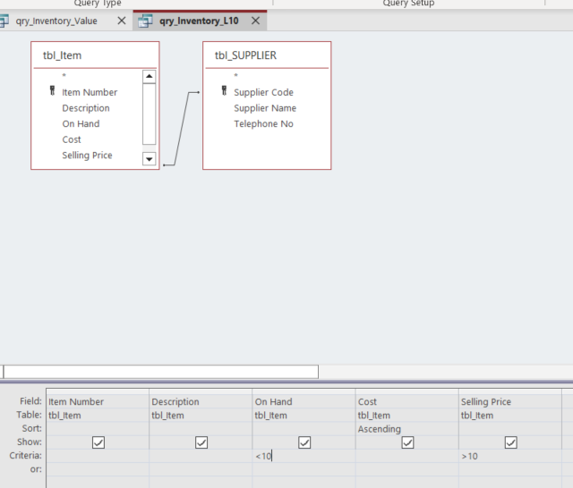This screenshot has height=488, width=573.
Task: Click the primary key icon beside Item Number
Action: 52,90
